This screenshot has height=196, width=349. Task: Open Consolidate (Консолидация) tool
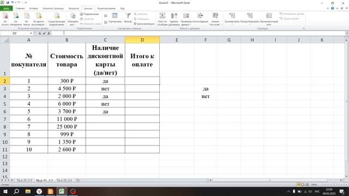(x=200, y=18)
